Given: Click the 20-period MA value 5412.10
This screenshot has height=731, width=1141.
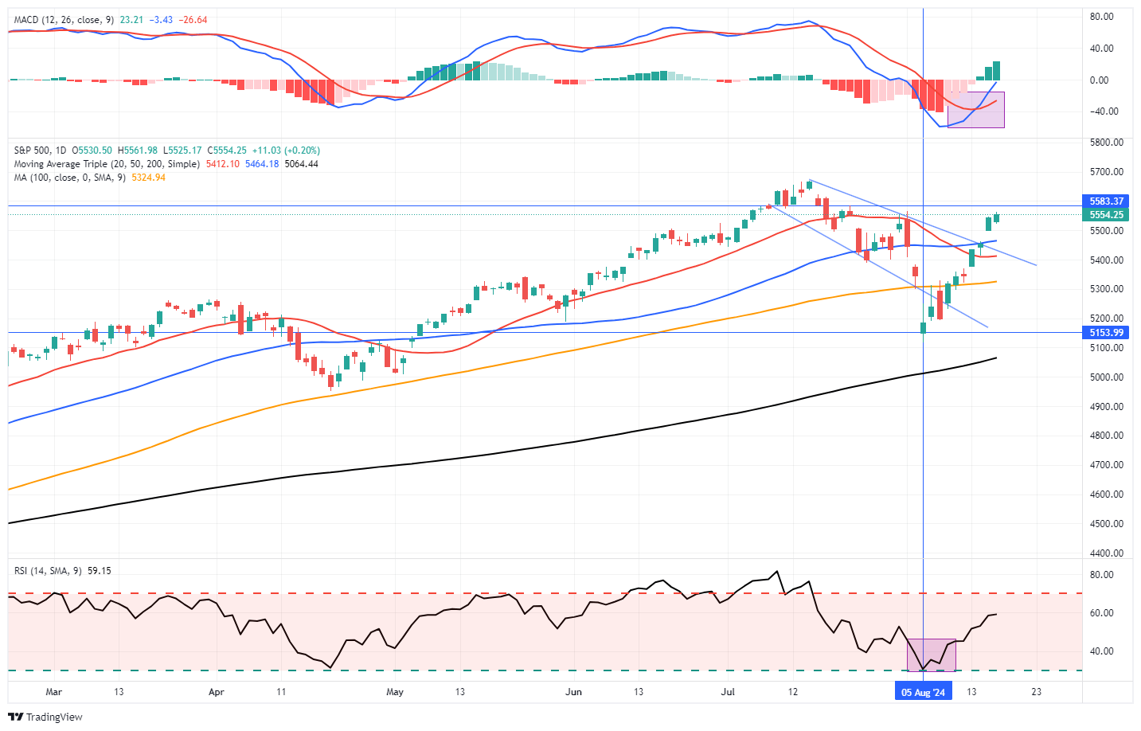Looking at the screenshot, I should [x=223, y=164].
